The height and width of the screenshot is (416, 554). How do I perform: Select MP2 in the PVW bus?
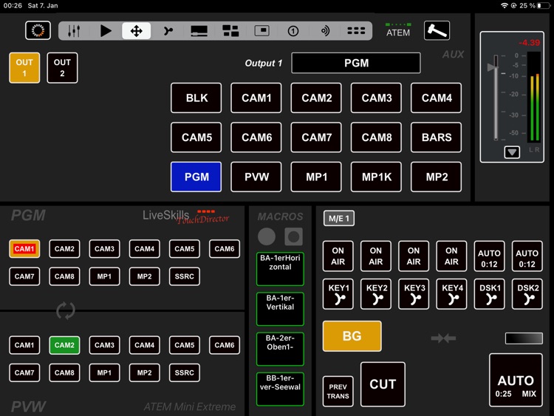click(x=145, y=372)
